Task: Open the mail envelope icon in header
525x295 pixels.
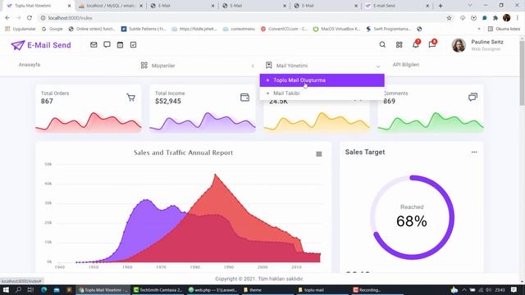Action: coord(94,44)
